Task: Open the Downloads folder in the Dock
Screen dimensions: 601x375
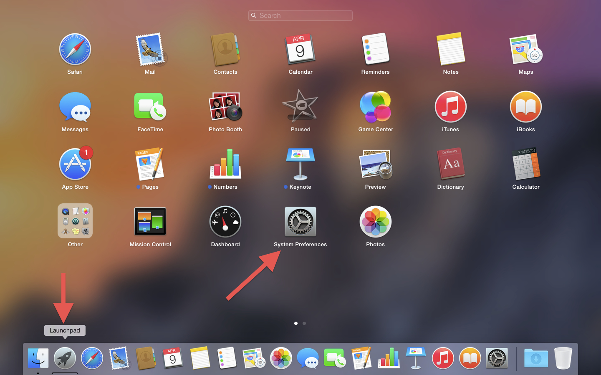Action: click(x=536, y=358)
